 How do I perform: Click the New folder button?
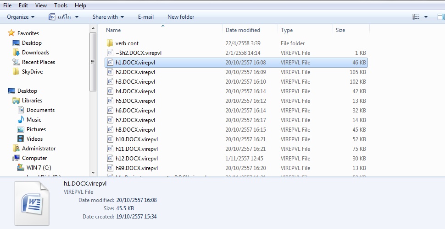tap(181, 17)
